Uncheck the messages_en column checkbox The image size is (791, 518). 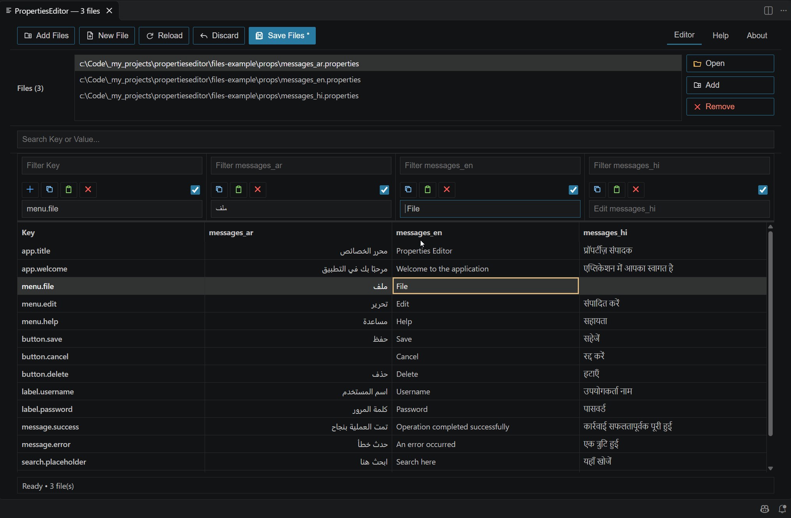(x=573, y=190)
